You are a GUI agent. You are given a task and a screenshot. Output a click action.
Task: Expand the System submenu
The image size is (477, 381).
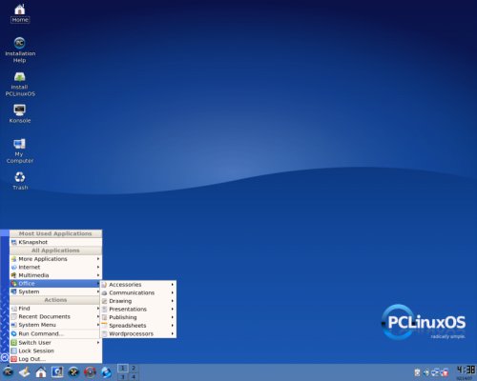coord(55,291)
